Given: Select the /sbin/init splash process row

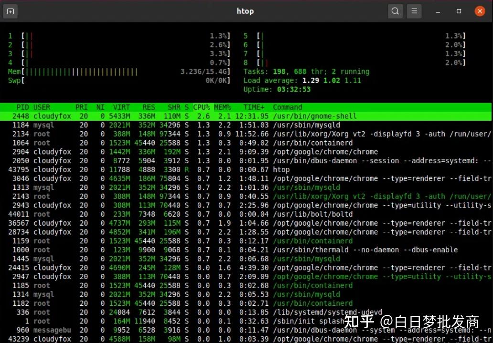Looking at the screenshot, I should (x=246, y=322).
